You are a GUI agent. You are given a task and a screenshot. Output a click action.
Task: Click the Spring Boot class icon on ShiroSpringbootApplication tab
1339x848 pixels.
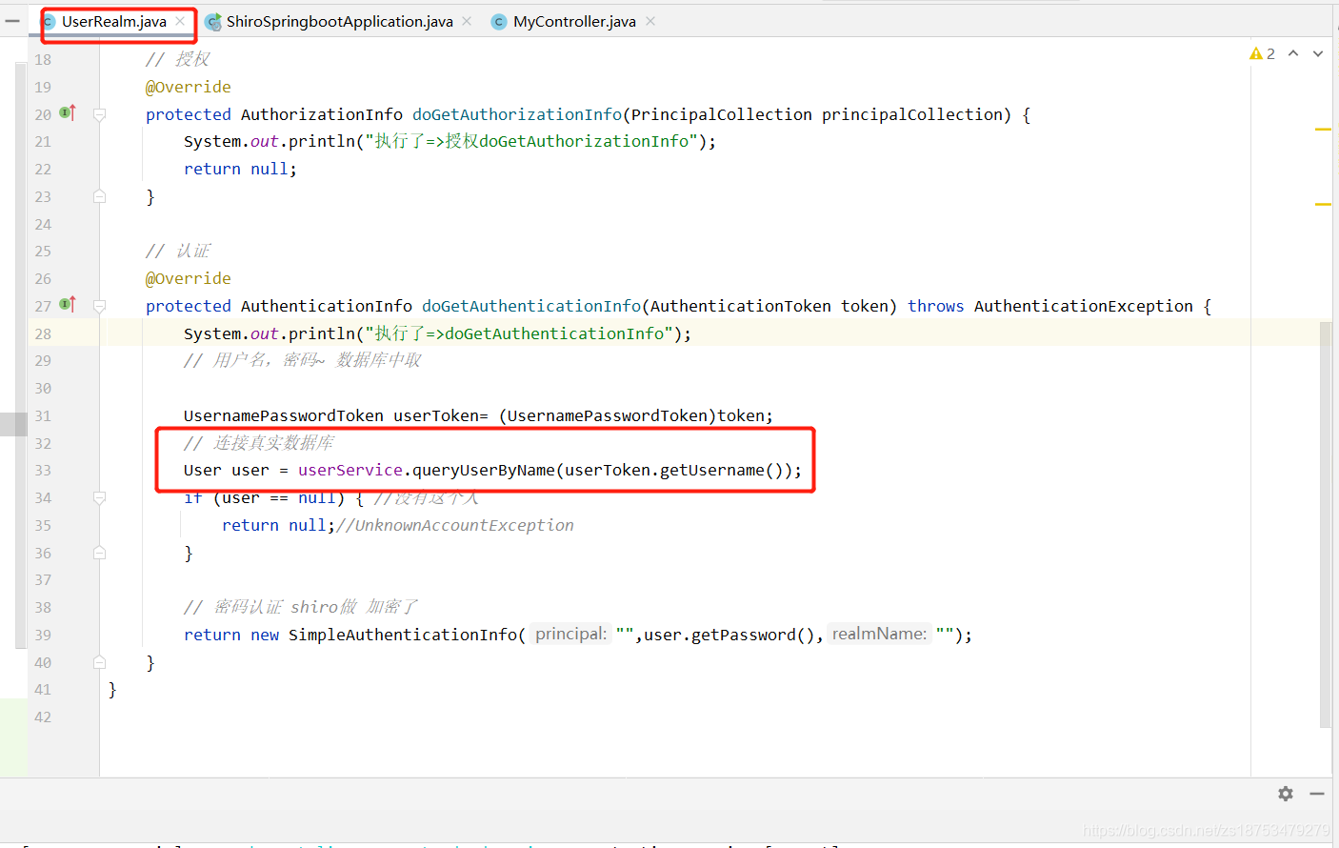click(x=212, y=21)
